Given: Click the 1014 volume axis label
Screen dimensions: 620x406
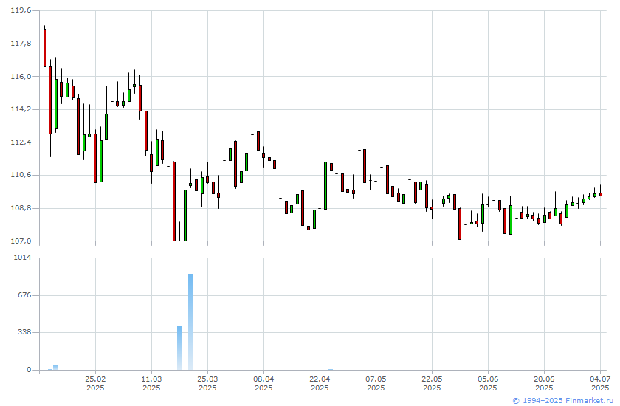Looking at the screenshot, I should point(22,258).
